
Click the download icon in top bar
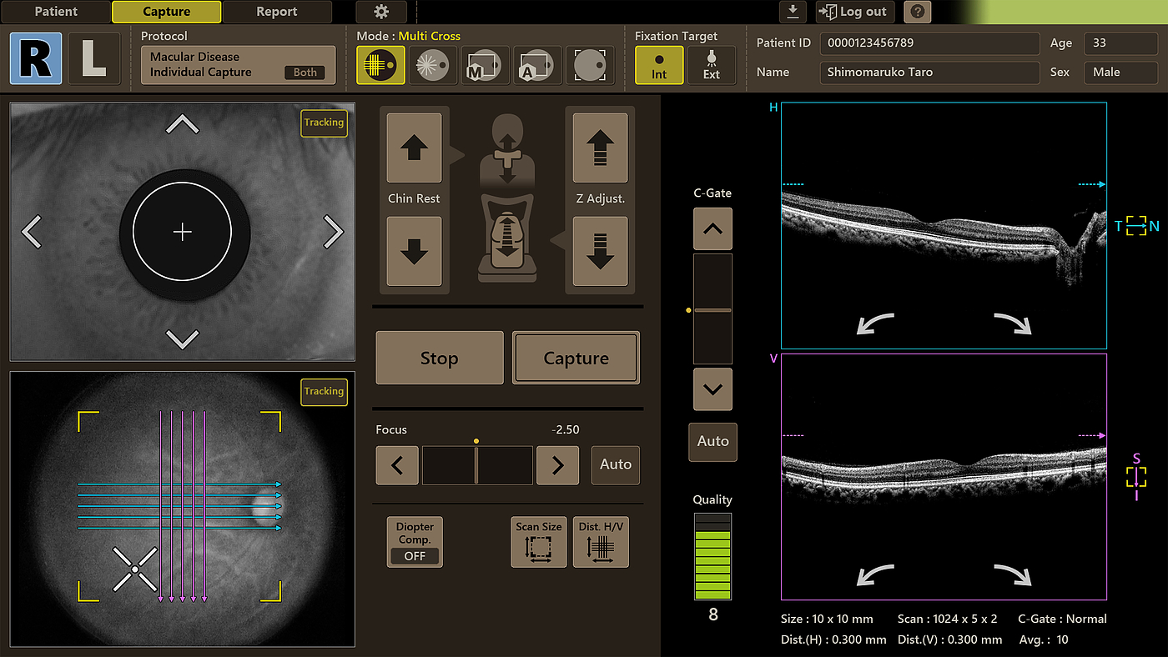(x=793, y=12)
